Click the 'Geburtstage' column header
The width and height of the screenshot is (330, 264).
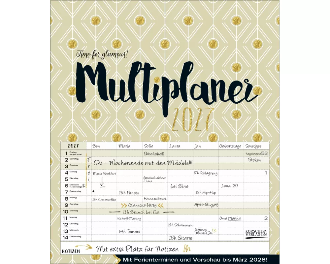(x=230, y=146)
